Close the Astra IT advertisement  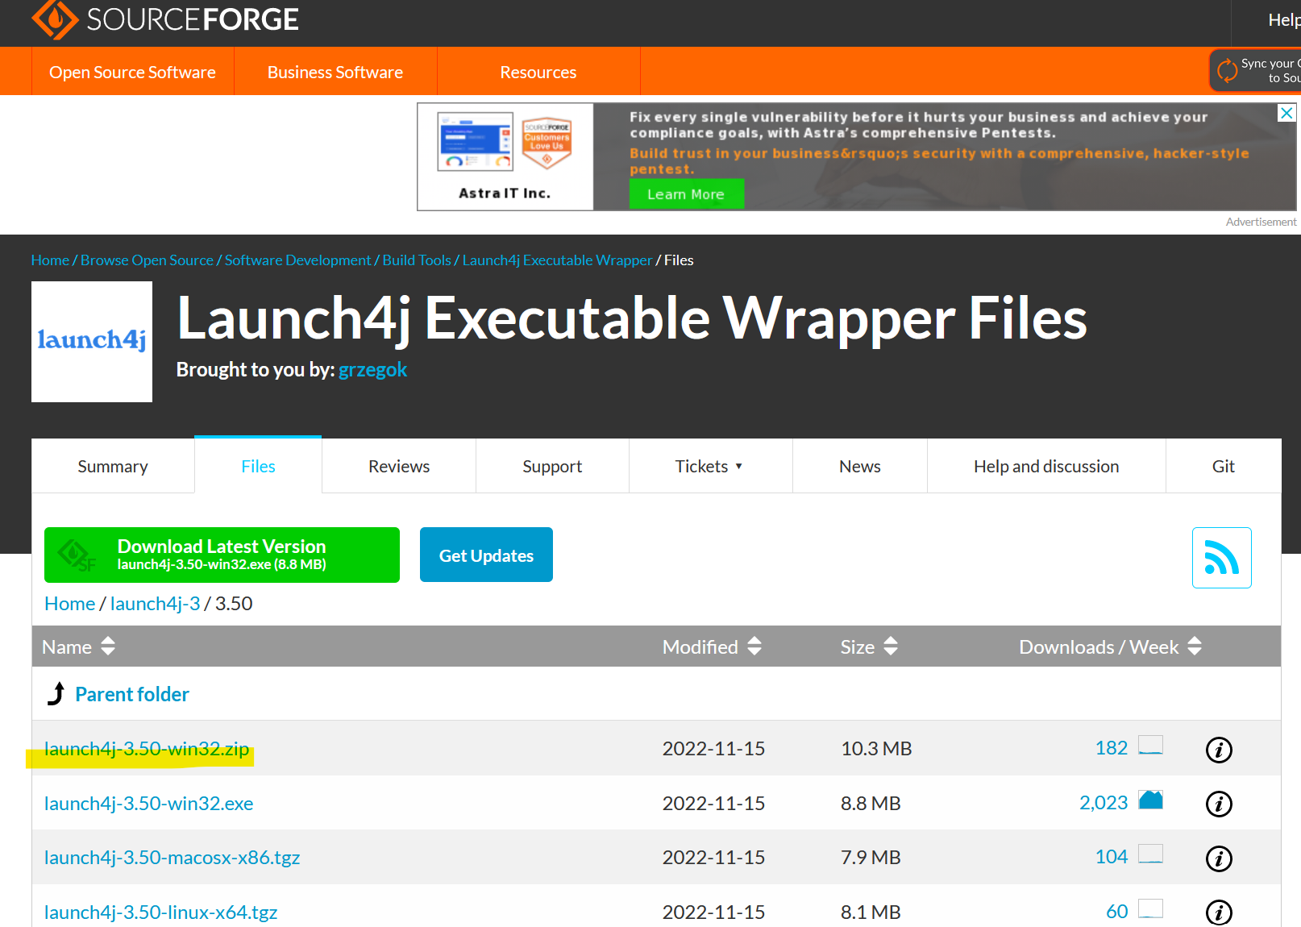(1286, 113)
